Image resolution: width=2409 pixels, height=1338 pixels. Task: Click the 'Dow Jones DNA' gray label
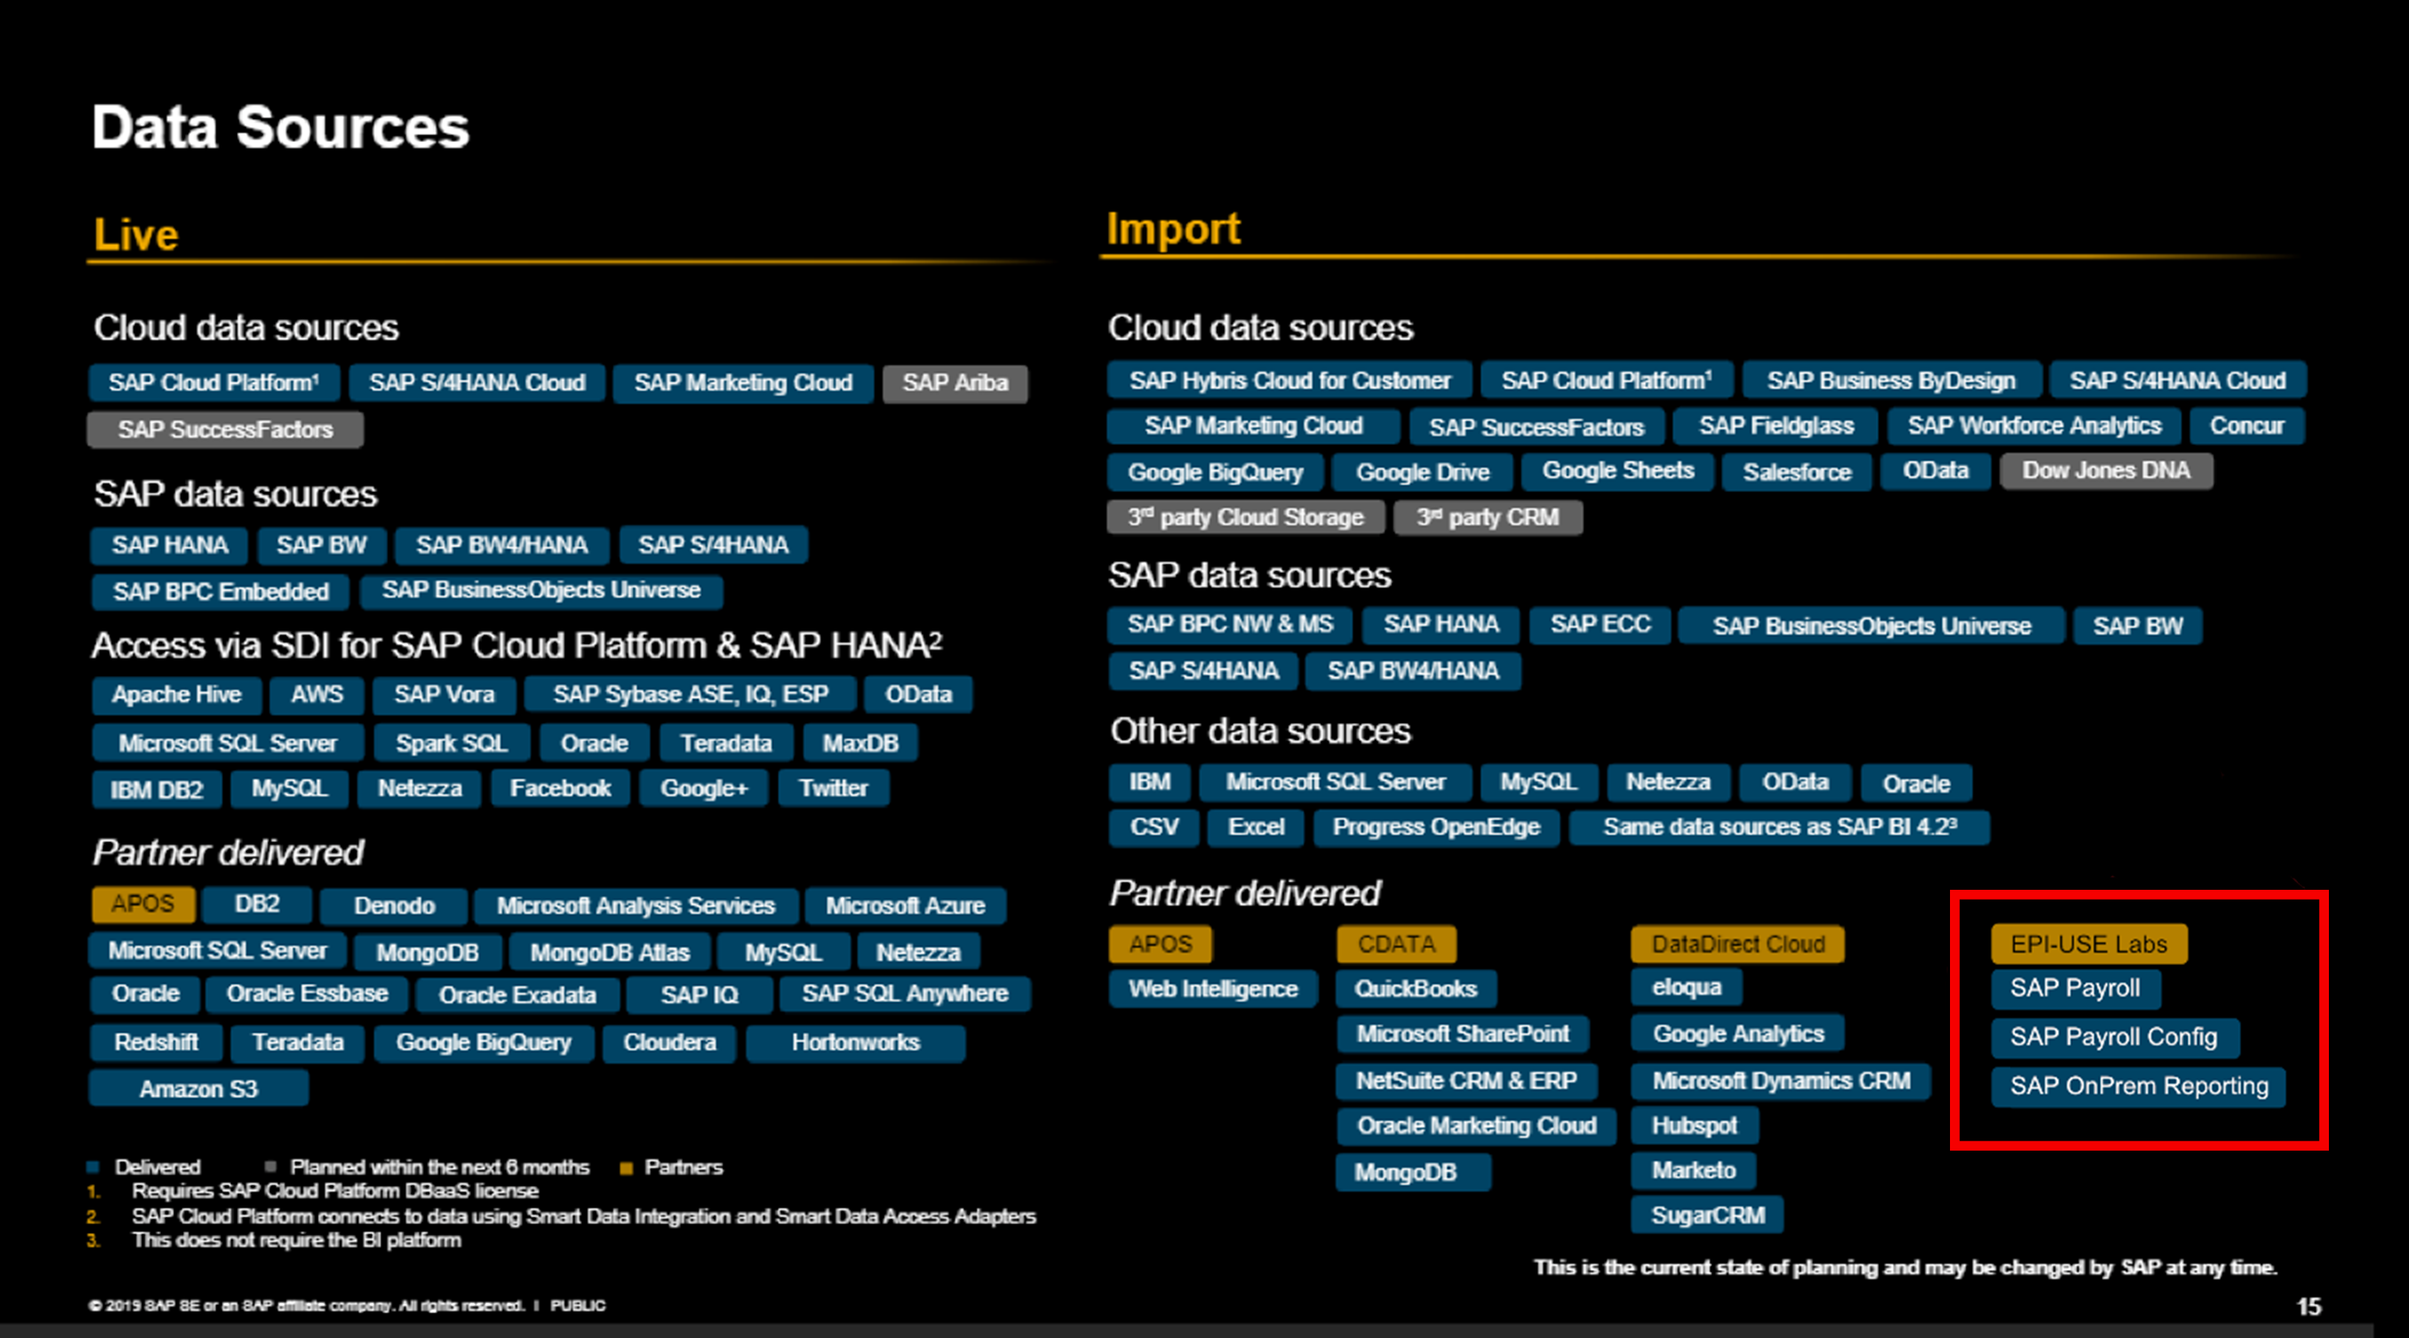click(x=2106, y=471)
